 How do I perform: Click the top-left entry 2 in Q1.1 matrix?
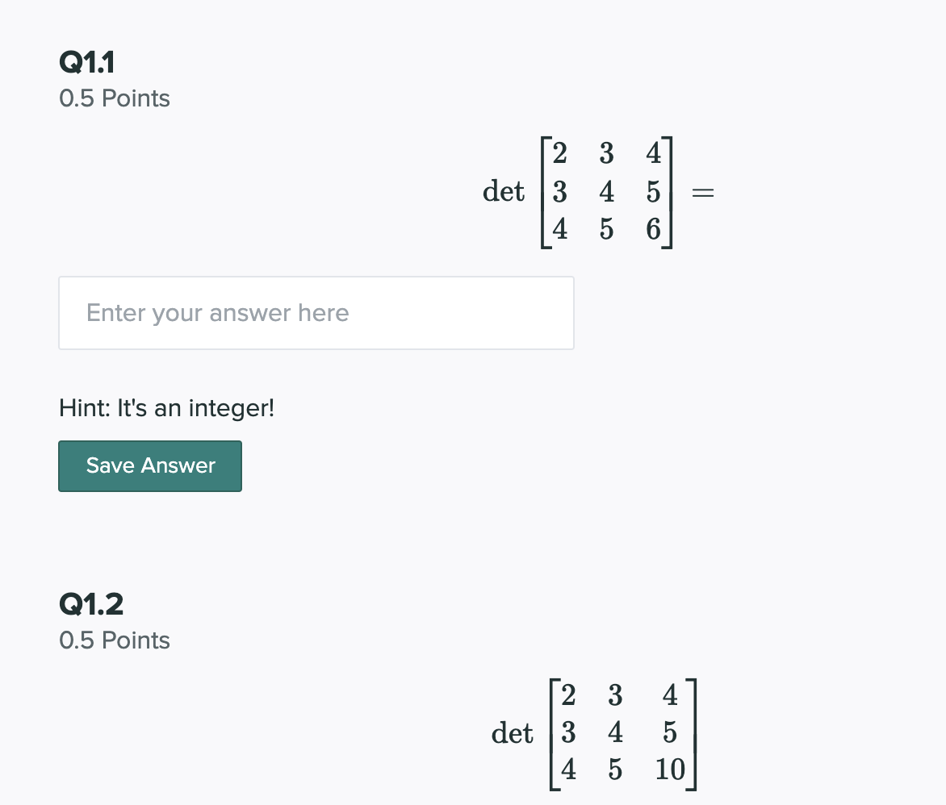(x=559, y=154)
